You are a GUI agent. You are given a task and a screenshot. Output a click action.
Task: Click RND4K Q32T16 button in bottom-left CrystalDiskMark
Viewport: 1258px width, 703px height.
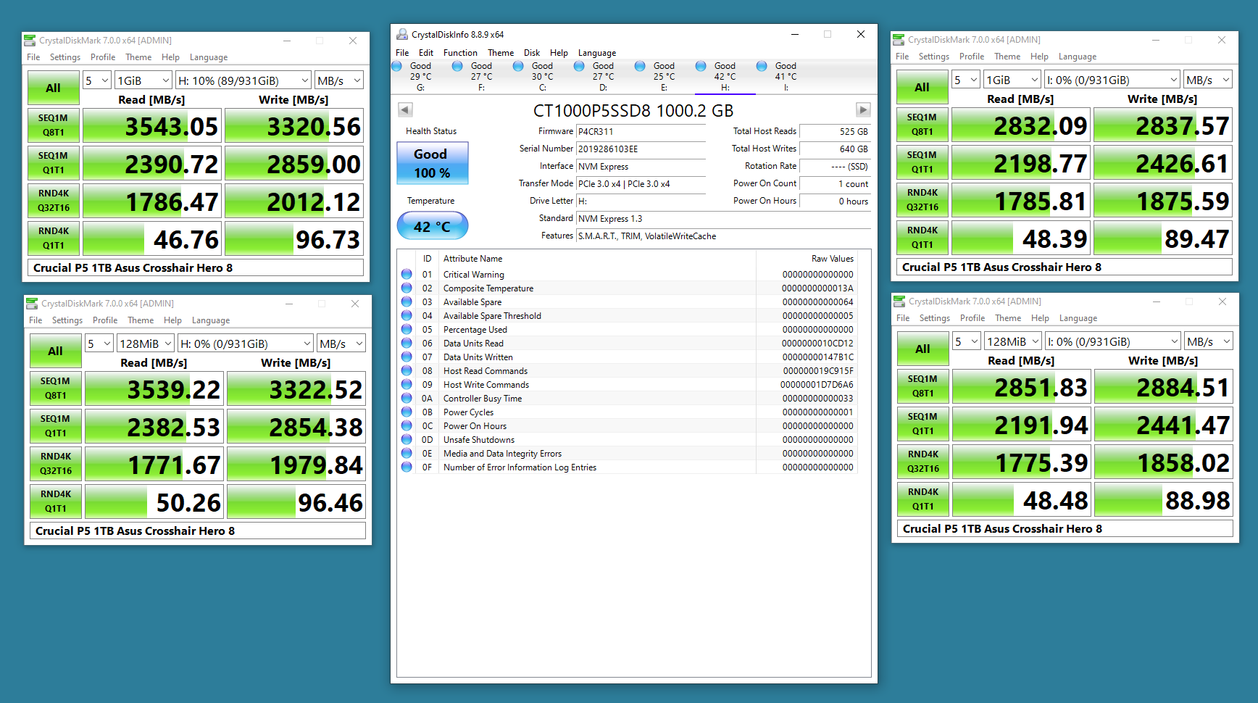click(x=56, y=463)
